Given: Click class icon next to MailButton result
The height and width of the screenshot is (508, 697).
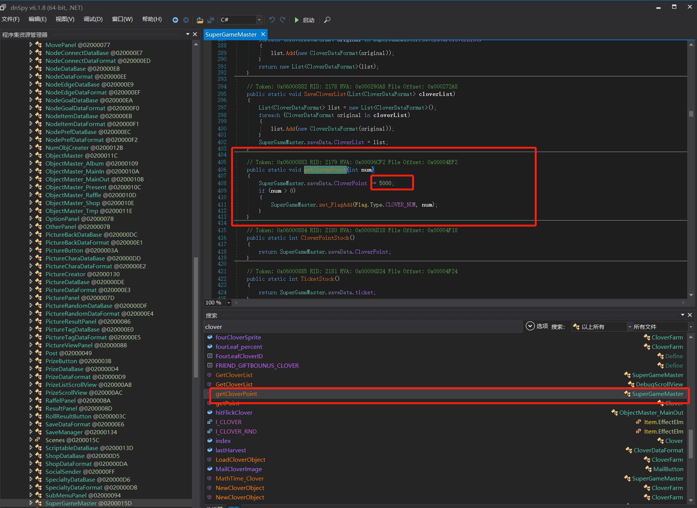Looking at the screenshot, I should (x=648, y=469).
